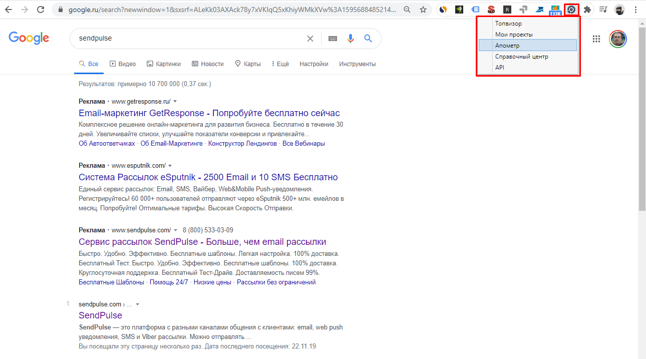Switch to the Видео tab
The width and height of the screenshot is (646, 359).
123,64
